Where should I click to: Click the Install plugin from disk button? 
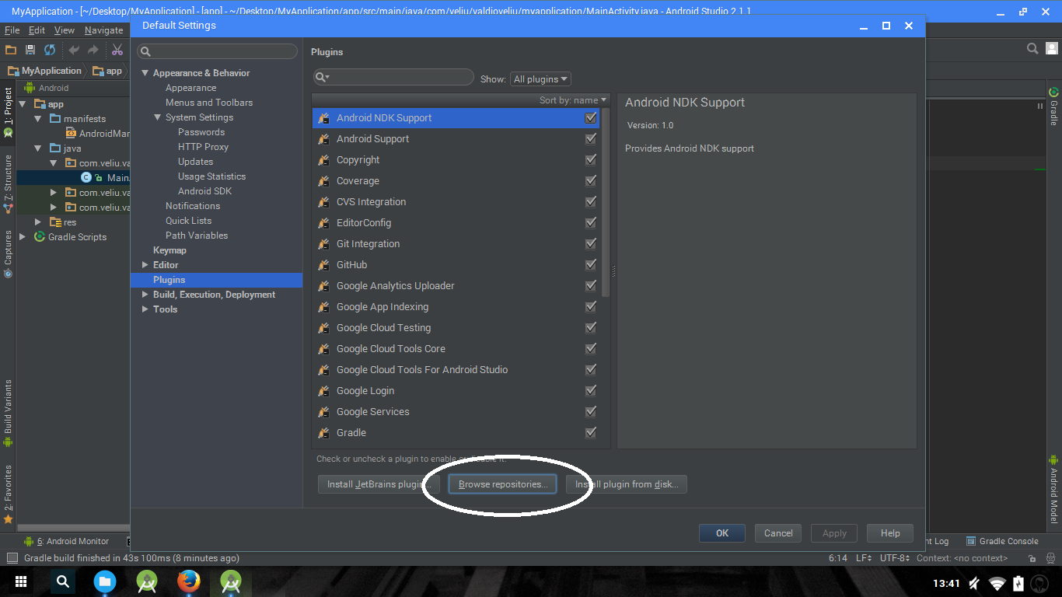pos(627,484)
